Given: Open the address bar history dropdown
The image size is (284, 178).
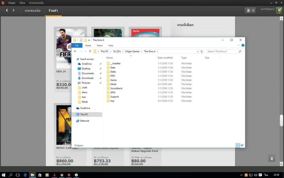Looking at the screenshot, I should [197, 51].
